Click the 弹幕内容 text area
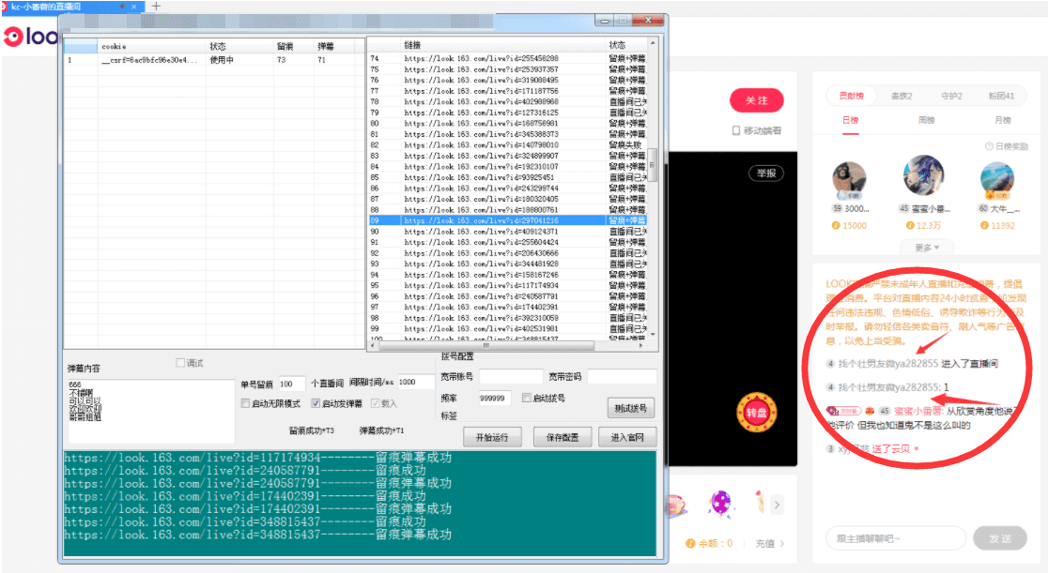The image size is (1048, 573). coord(151,412)
